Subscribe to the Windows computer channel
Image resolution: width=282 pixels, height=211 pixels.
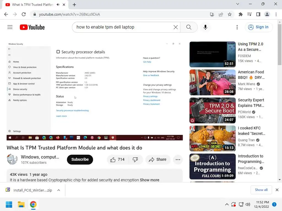80,160
